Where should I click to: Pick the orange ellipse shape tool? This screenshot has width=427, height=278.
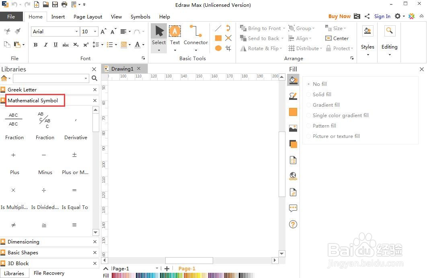(x=218, y=48)
